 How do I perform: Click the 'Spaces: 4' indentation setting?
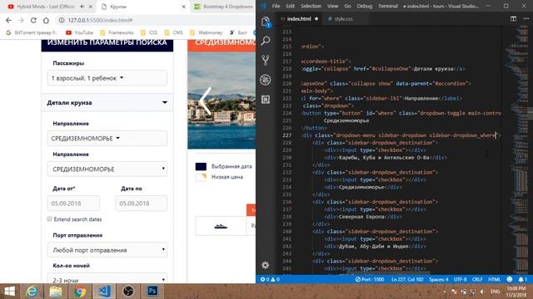point(439,279)
